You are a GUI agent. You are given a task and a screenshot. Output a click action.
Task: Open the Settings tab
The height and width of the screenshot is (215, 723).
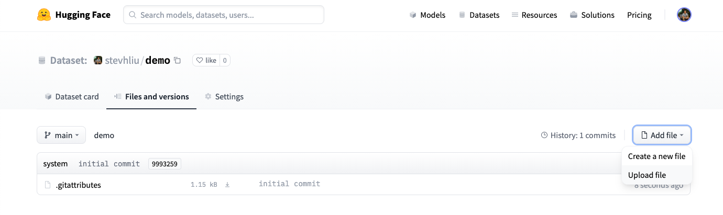pos(224,97)
